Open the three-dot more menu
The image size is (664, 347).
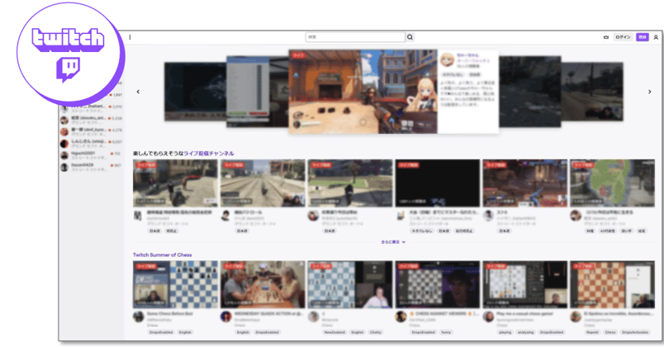click(x=130, y=37)
